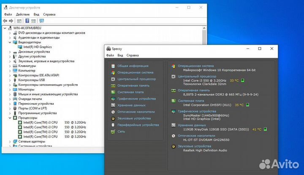Select Очереди печати in the device tree
304x175 pixels.
tap(30, 99)
